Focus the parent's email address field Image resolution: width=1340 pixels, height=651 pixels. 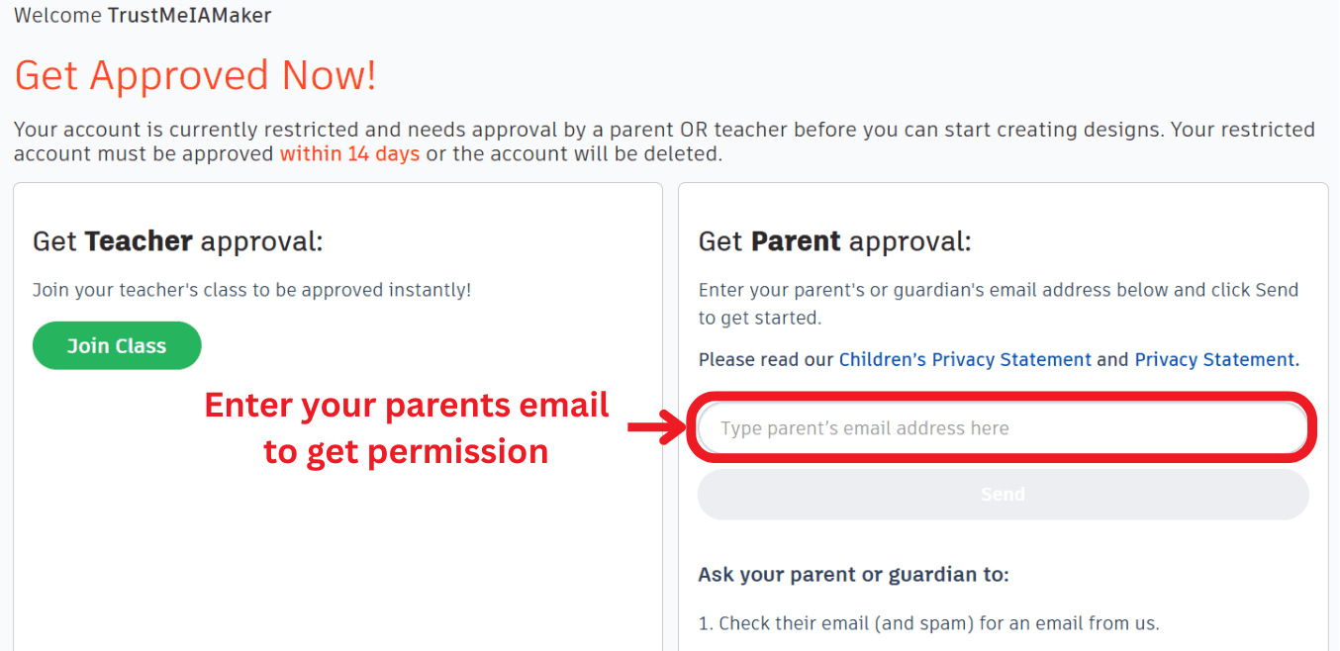point(1002,428)
